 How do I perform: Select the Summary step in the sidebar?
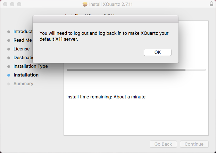tap(23, 83)
